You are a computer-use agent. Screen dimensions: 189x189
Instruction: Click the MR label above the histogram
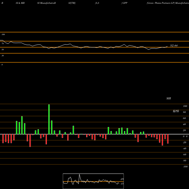point(169,98)
